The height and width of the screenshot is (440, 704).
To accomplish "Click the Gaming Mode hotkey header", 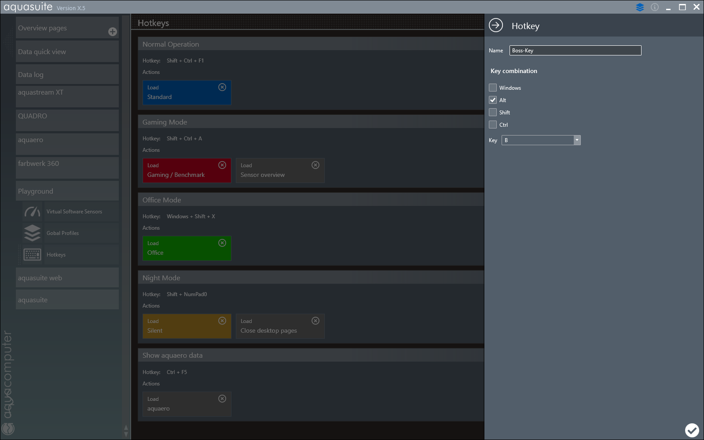I will tap(311, 122).
